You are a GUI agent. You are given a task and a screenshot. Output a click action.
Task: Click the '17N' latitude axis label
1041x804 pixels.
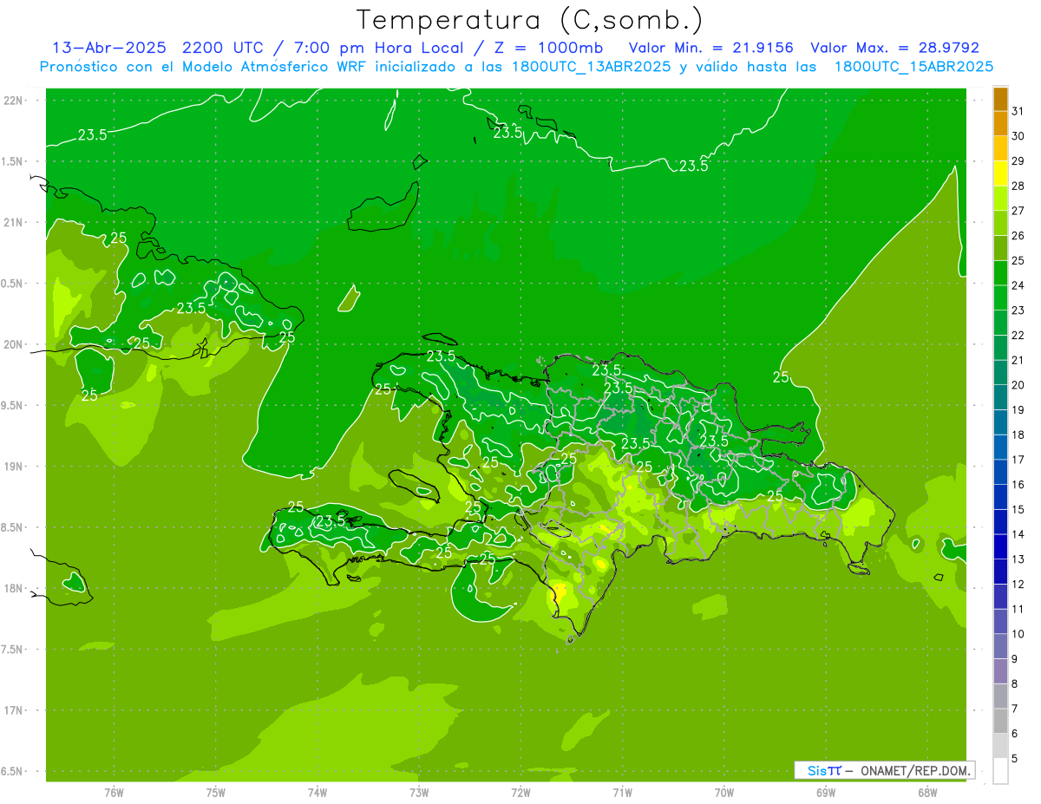coord(15,710)
